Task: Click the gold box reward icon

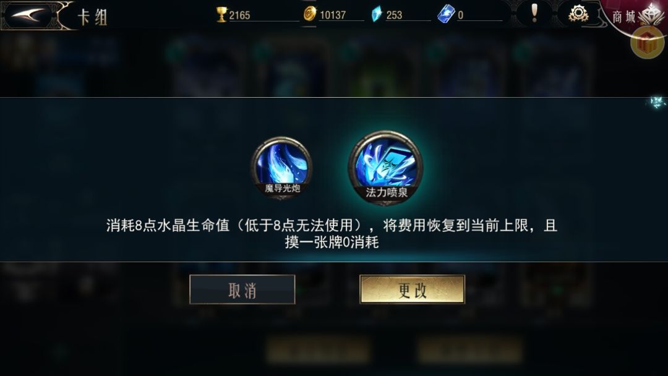Action: (647, 41)
